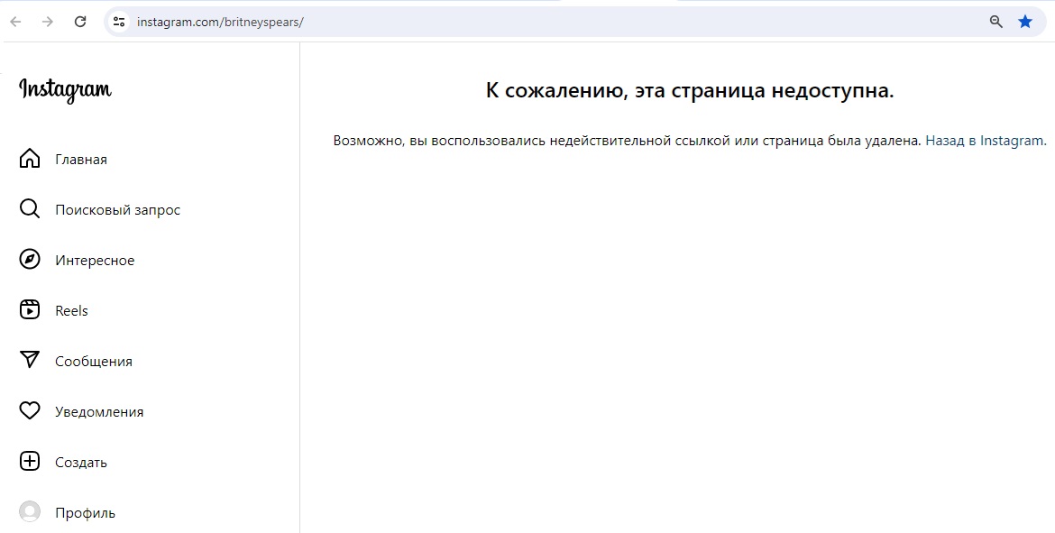Image resolution: width=1055 pixels, height=533 pixels.
Task: Go back with browser back arrow
Action: [15, 22]
